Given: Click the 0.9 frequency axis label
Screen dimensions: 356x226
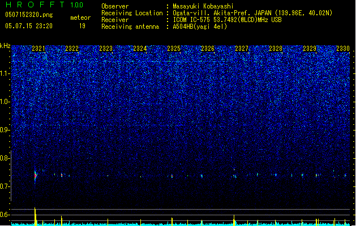Looking at the screenshot, I should pyautogui.click(x=5, y=130).
